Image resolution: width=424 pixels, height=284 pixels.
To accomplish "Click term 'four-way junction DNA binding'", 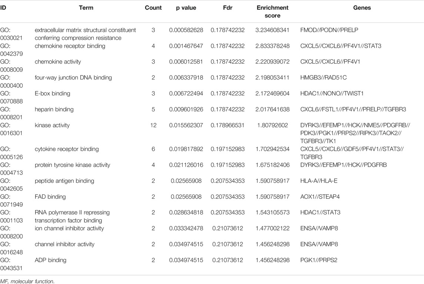I will tap(73, 78).
